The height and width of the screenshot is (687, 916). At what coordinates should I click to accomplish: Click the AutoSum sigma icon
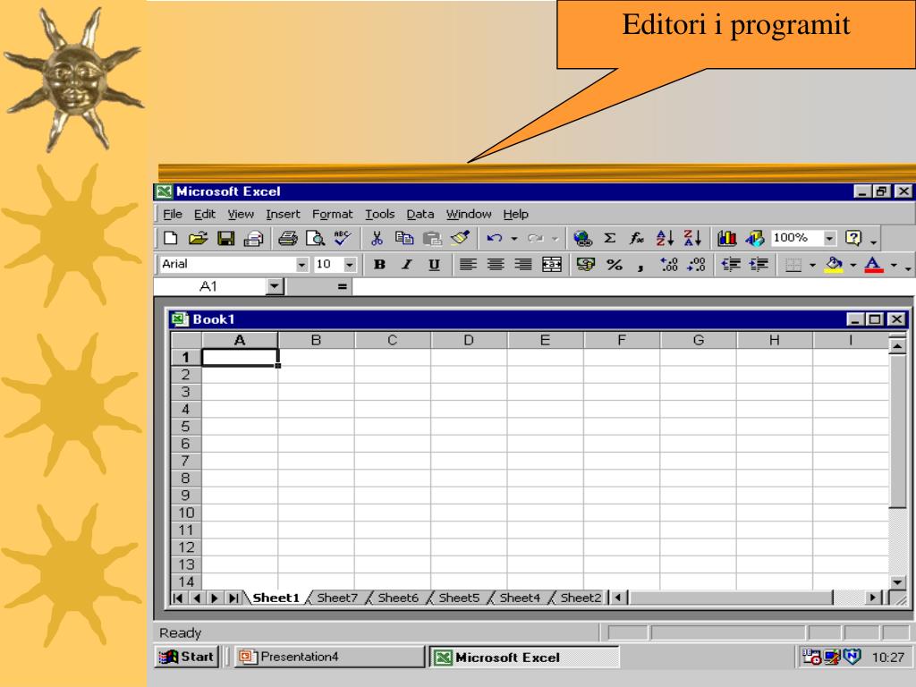coord(610,238)
